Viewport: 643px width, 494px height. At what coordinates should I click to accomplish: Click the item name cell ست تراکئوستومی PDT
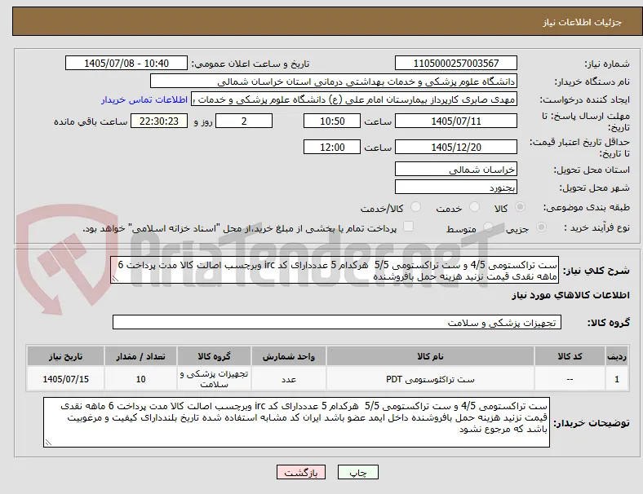[430, 379]
